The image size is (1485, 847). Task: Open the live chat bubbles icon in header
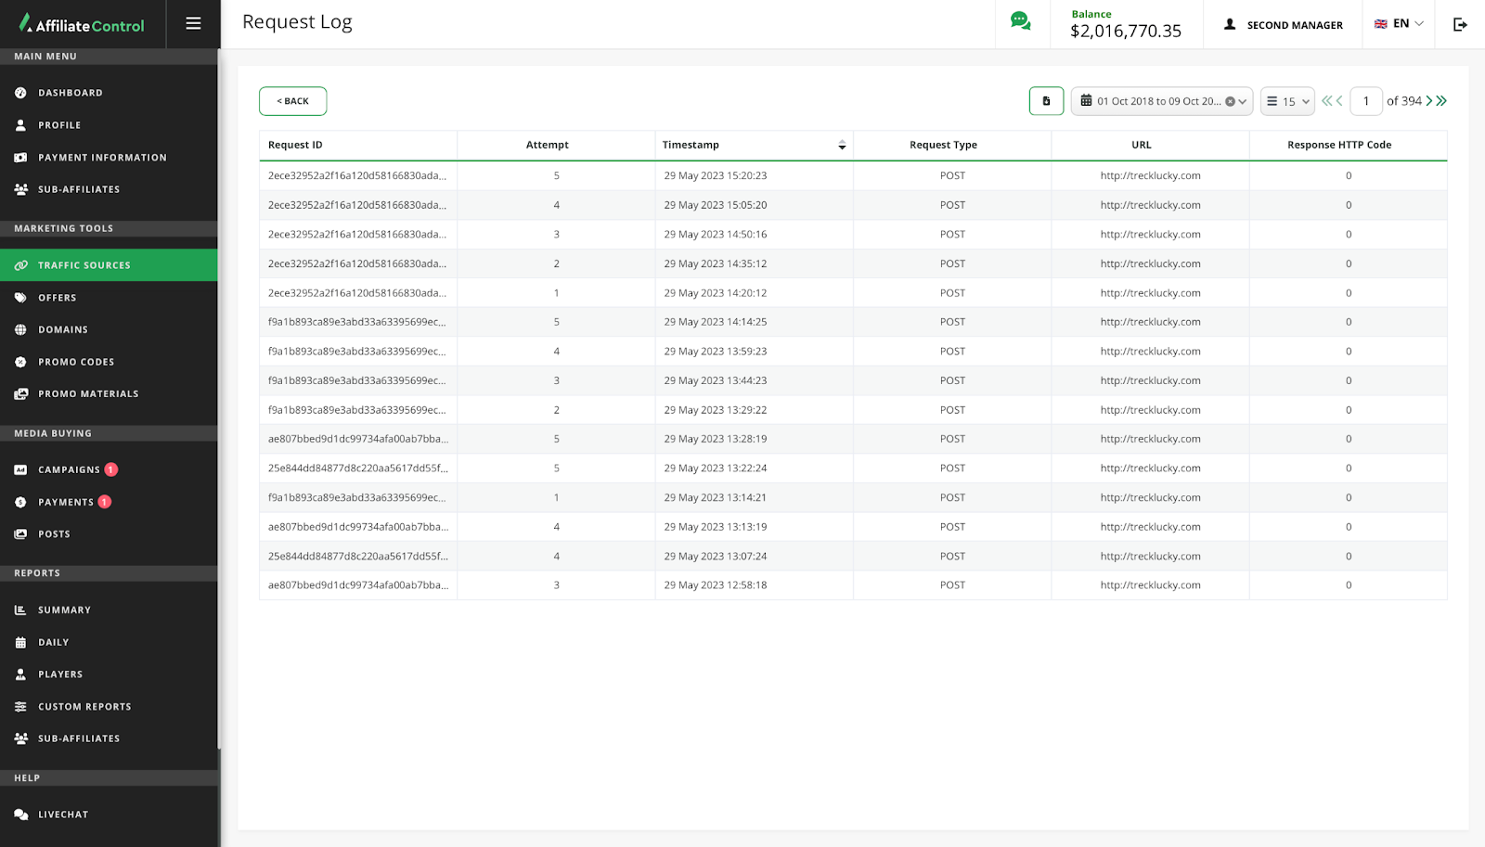tap(1020, 21)
